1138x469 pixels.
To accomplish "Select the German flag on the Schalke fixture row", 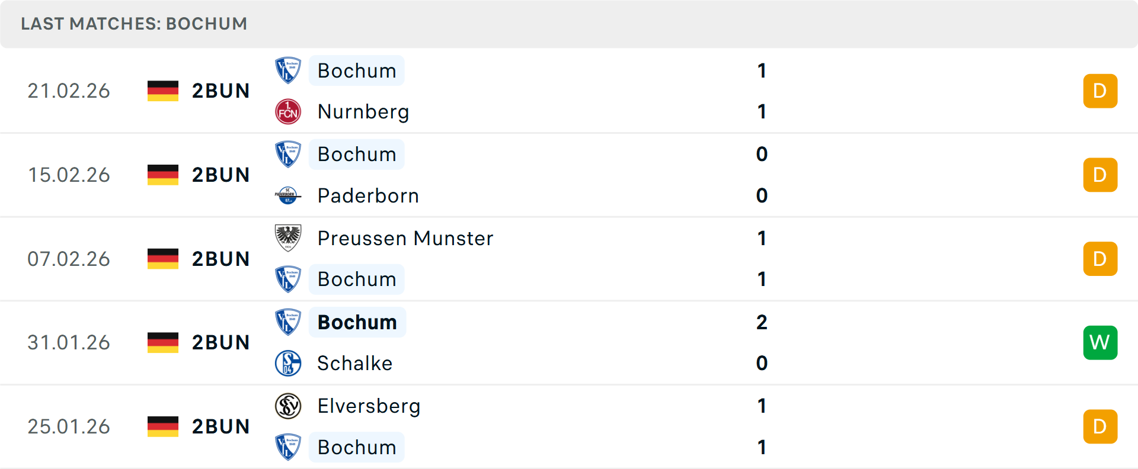I will pyautogui.click(x=162, y=342).
